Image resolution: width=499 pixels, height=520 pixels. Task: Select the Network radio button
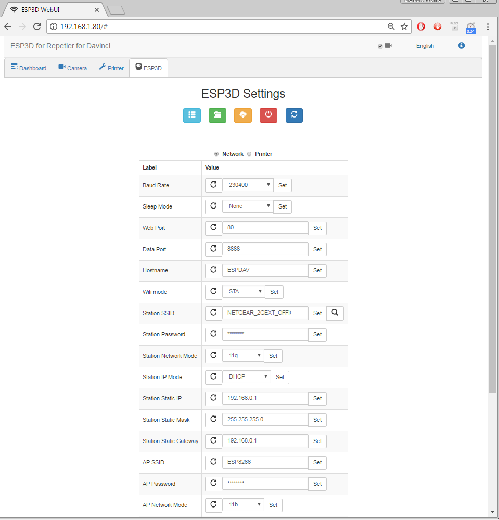[216, 154]
